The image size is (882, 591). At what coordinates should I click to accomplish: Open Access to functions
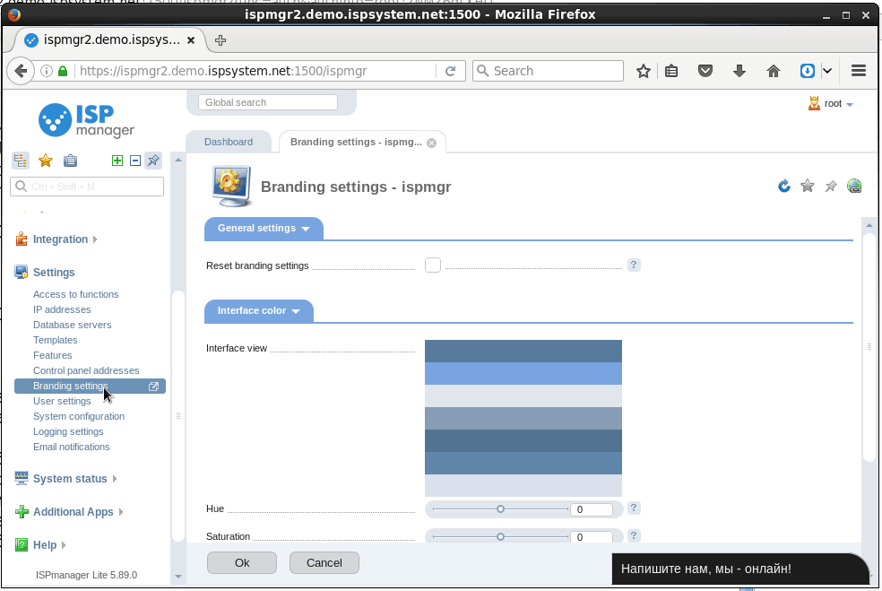(76, 294)
